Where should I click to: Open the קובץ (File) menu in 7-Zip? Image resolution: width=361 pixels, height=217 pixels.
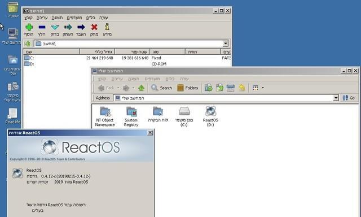pos(29,18)
